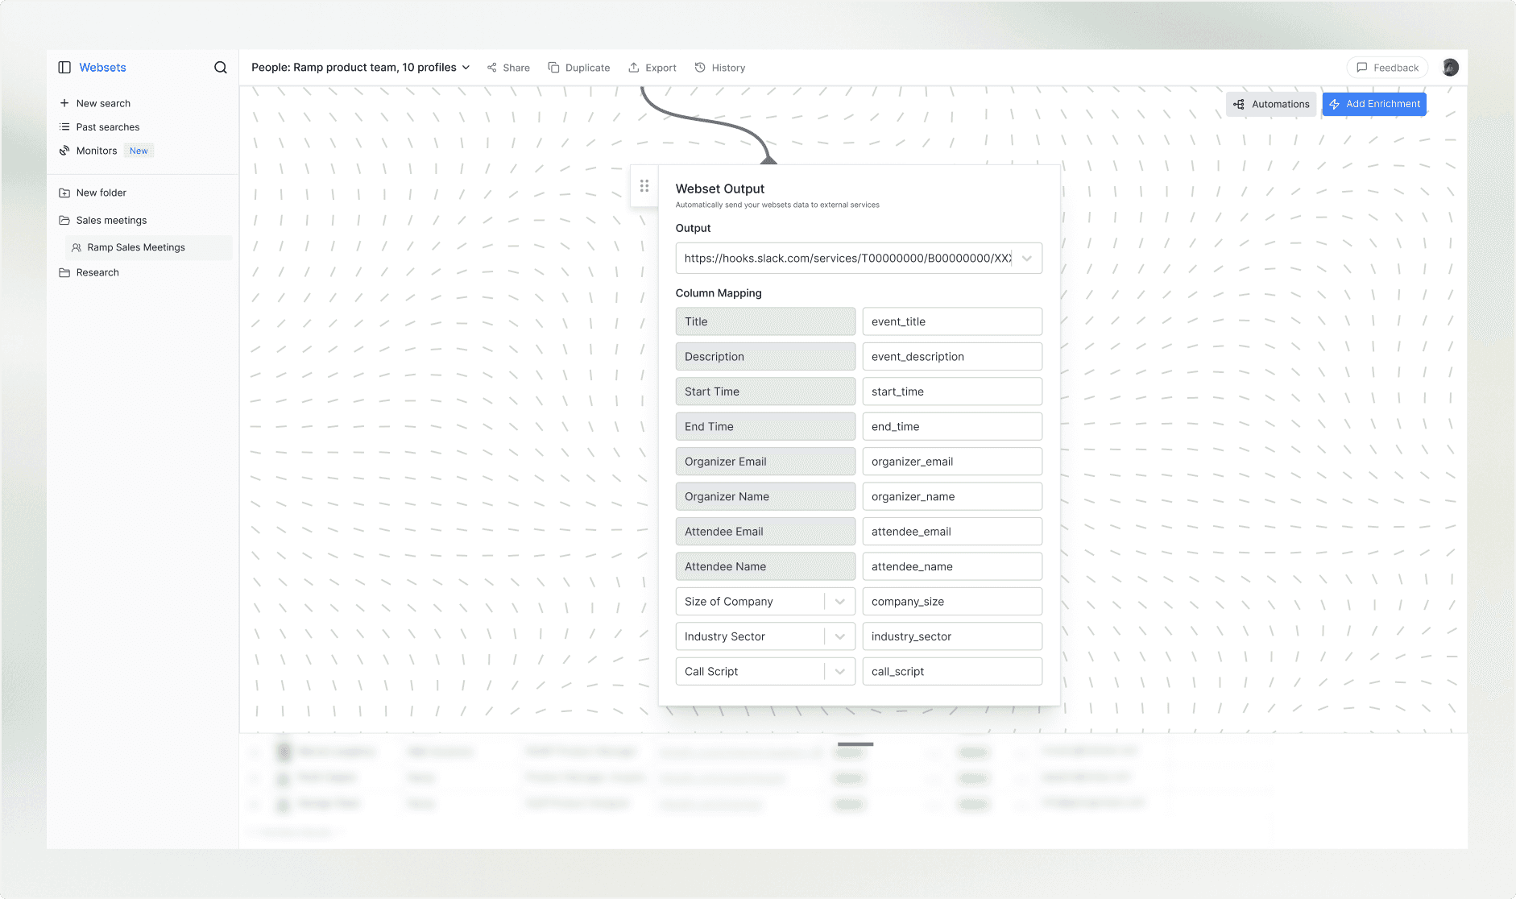The image size is (1516, 899).
Task: Click the Research folder icon
Action: (x=64, y=273)
